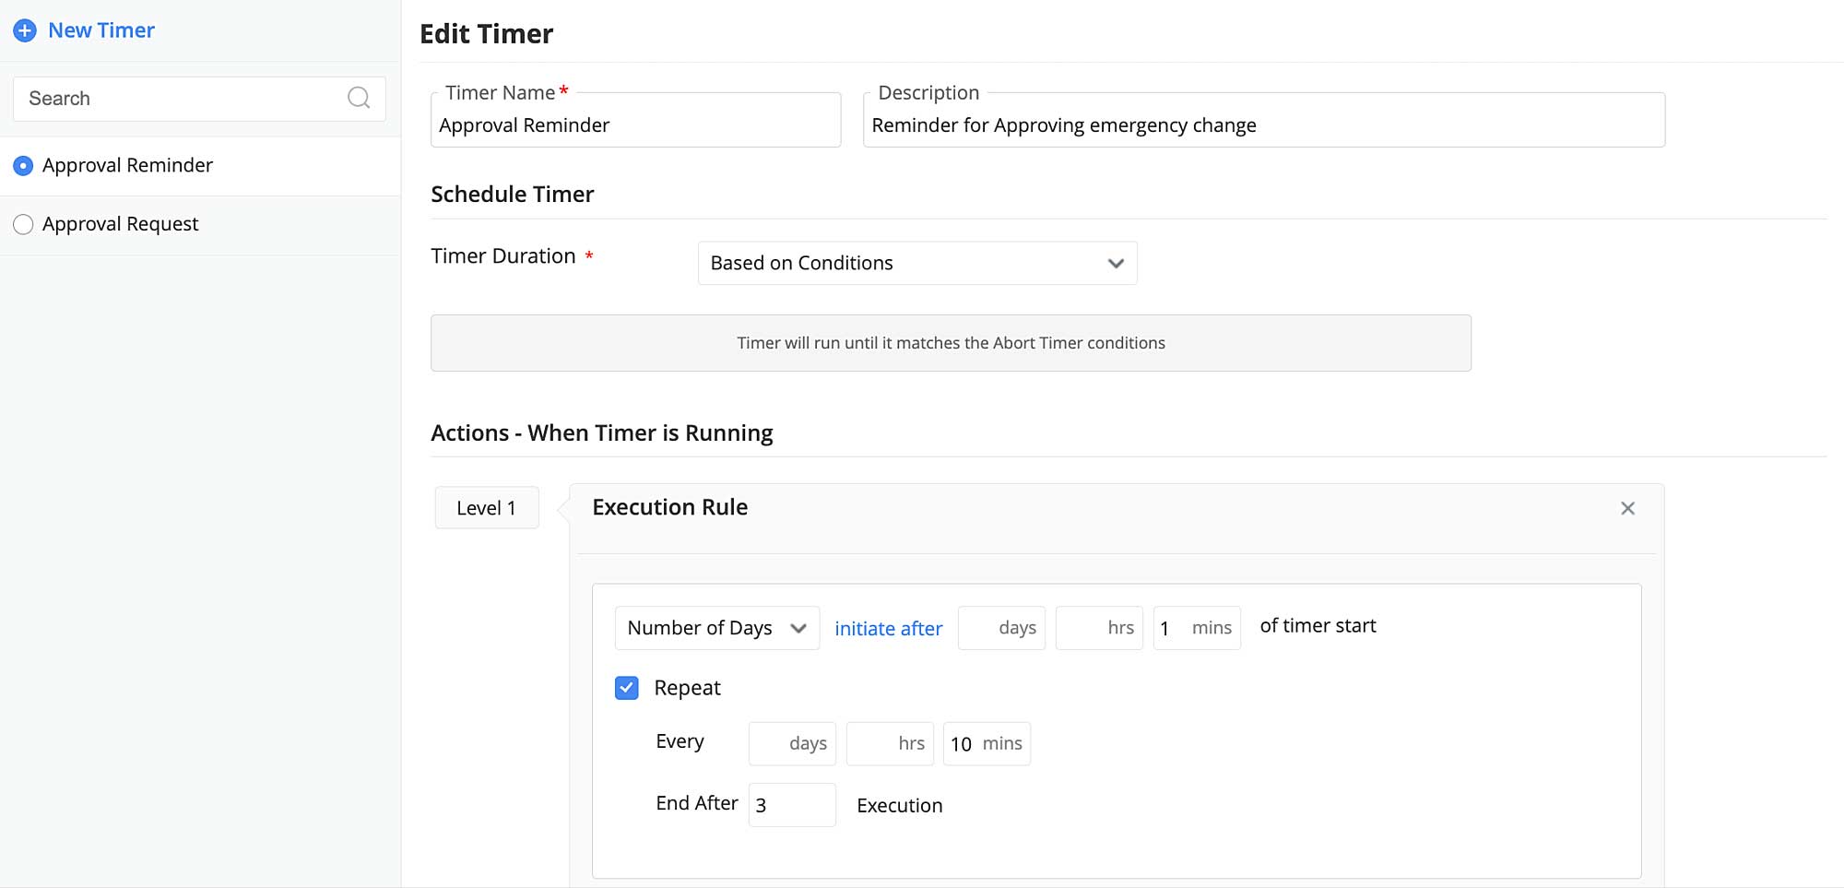Expand the Number of Days dropdown
Viewport: 1844px width, 888px height.
[716, 628]
